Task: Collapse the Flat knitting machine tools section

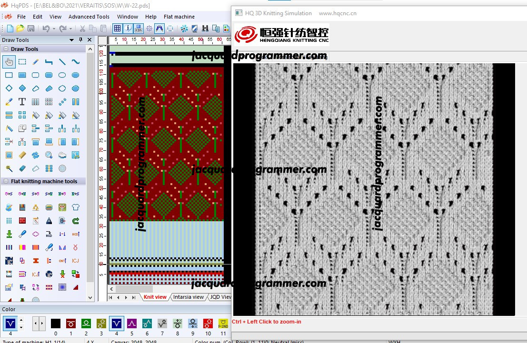Action: click(x=6, y=181)
